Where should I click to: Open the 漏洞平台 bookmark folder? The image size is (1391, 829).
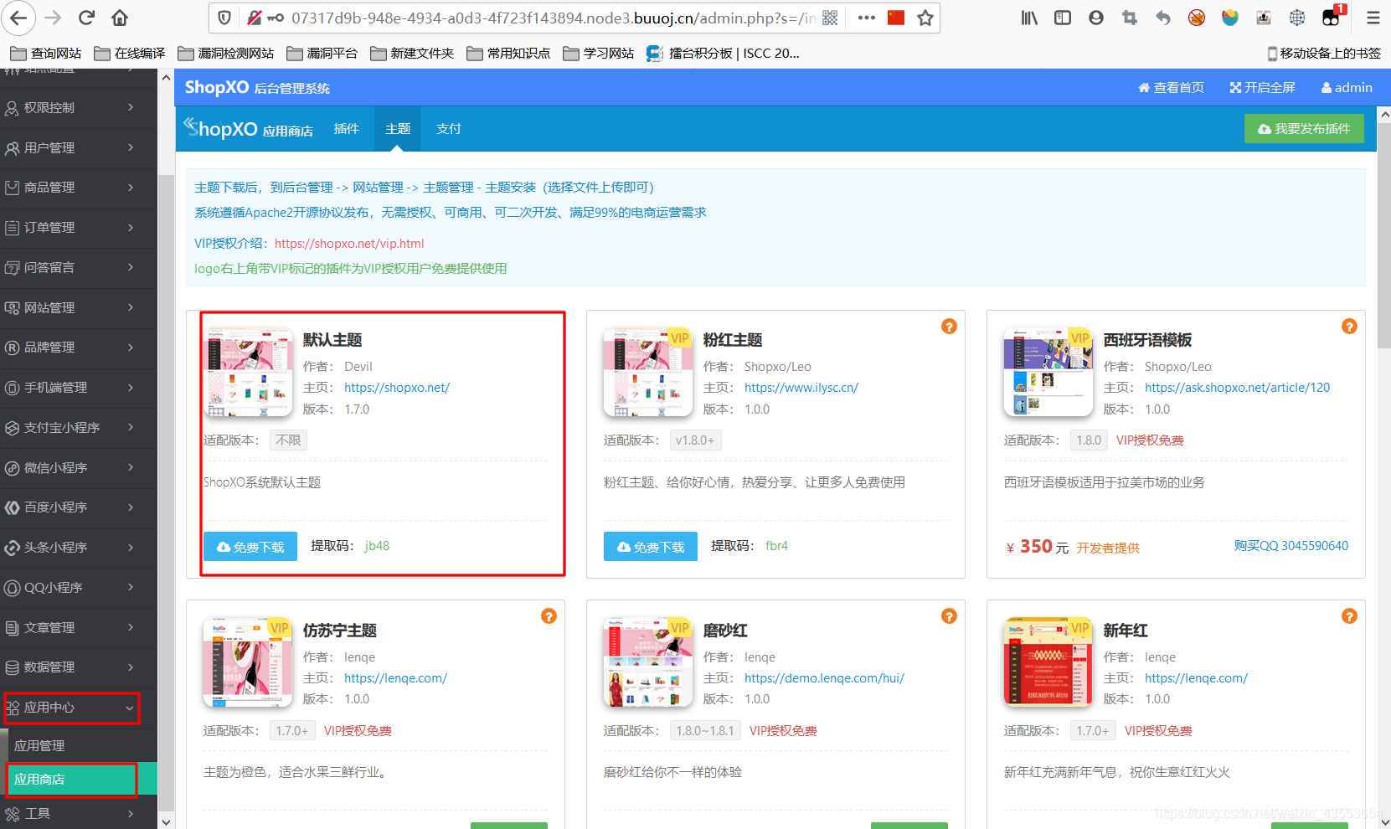pos(322,54)
